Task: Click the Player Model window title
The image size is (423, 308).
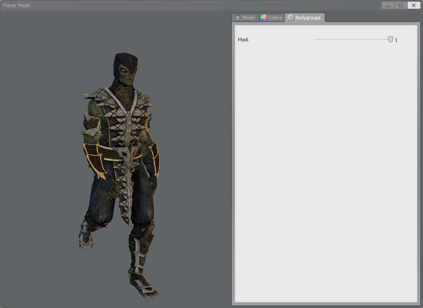Action: click(x=17, y=5)
